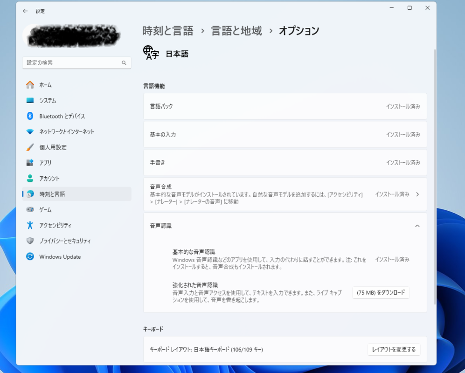Select the 基本の入力 row
The height and width of the screenshot is (373, 465).
[x=285, y=135]
